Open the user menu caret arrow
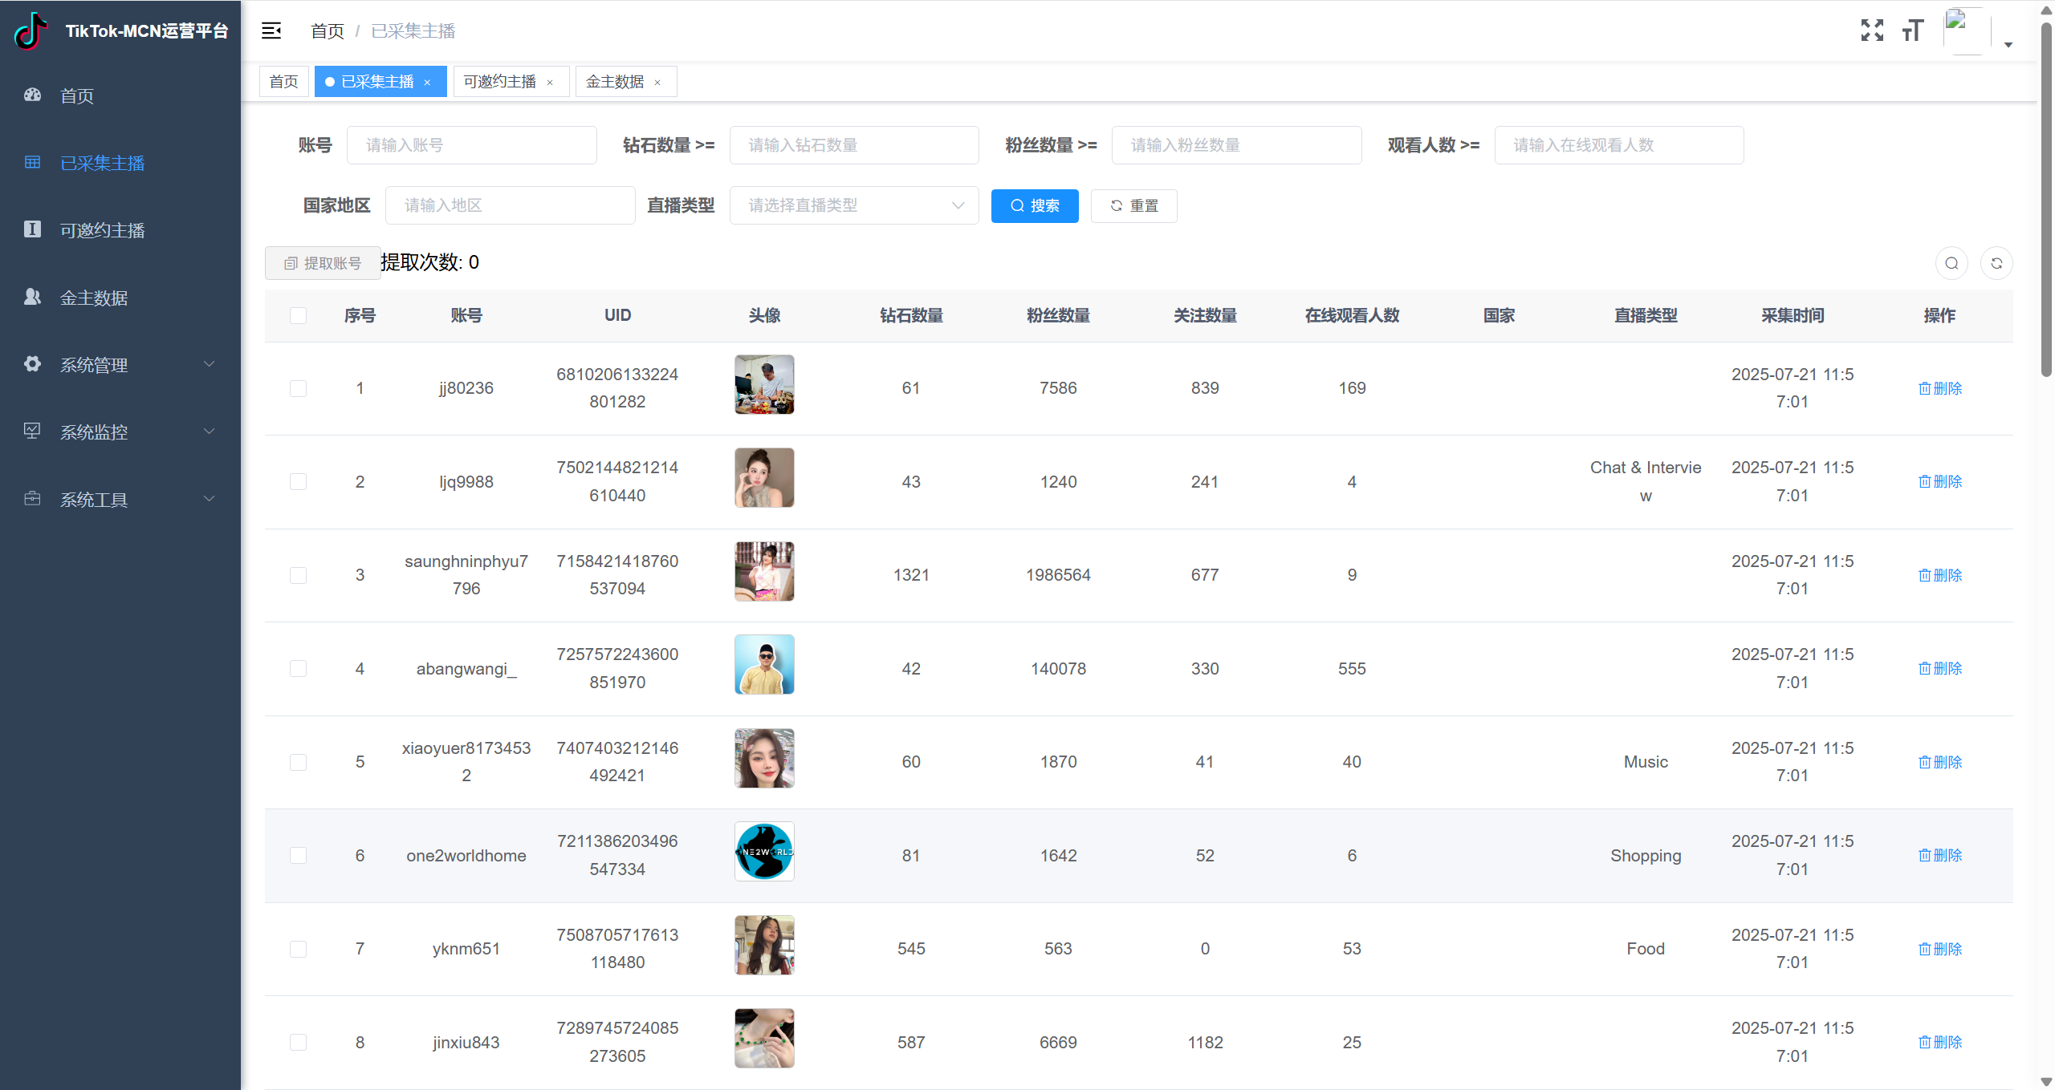 pyautogui.click(x=2008, y=45)
